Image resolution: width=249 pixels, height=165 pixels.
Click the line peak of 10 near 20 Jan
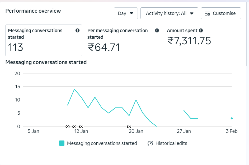(136, 100)
